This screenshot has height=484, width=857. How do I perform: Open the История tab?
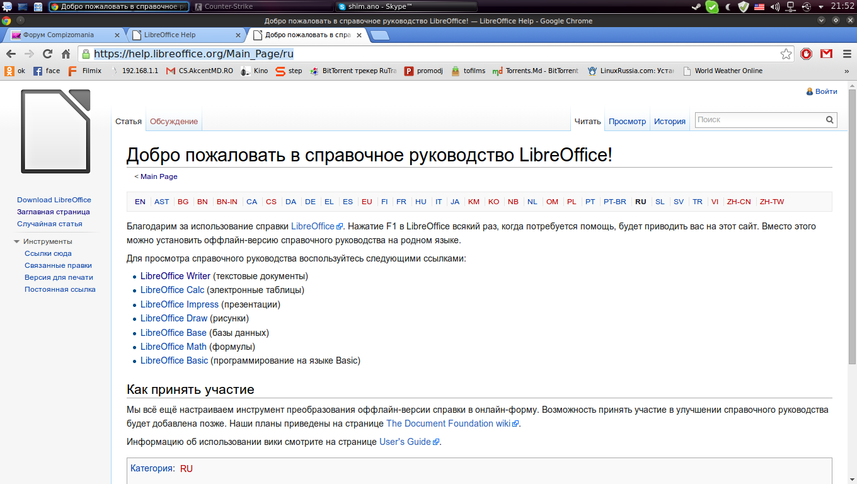[x=669, y=122]
